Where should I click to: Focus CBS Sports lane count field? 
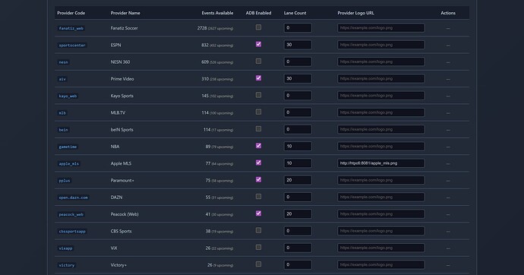coord(298,231)
